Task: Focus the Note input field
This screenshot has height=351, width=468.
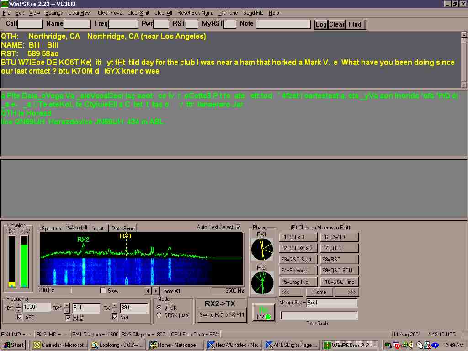Action: (x=283, y=24)
